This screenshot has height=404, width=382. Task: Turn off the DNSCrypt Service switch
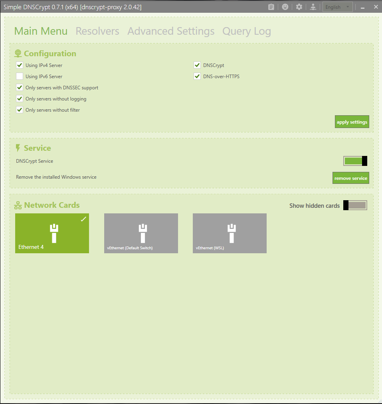[355, 161]
